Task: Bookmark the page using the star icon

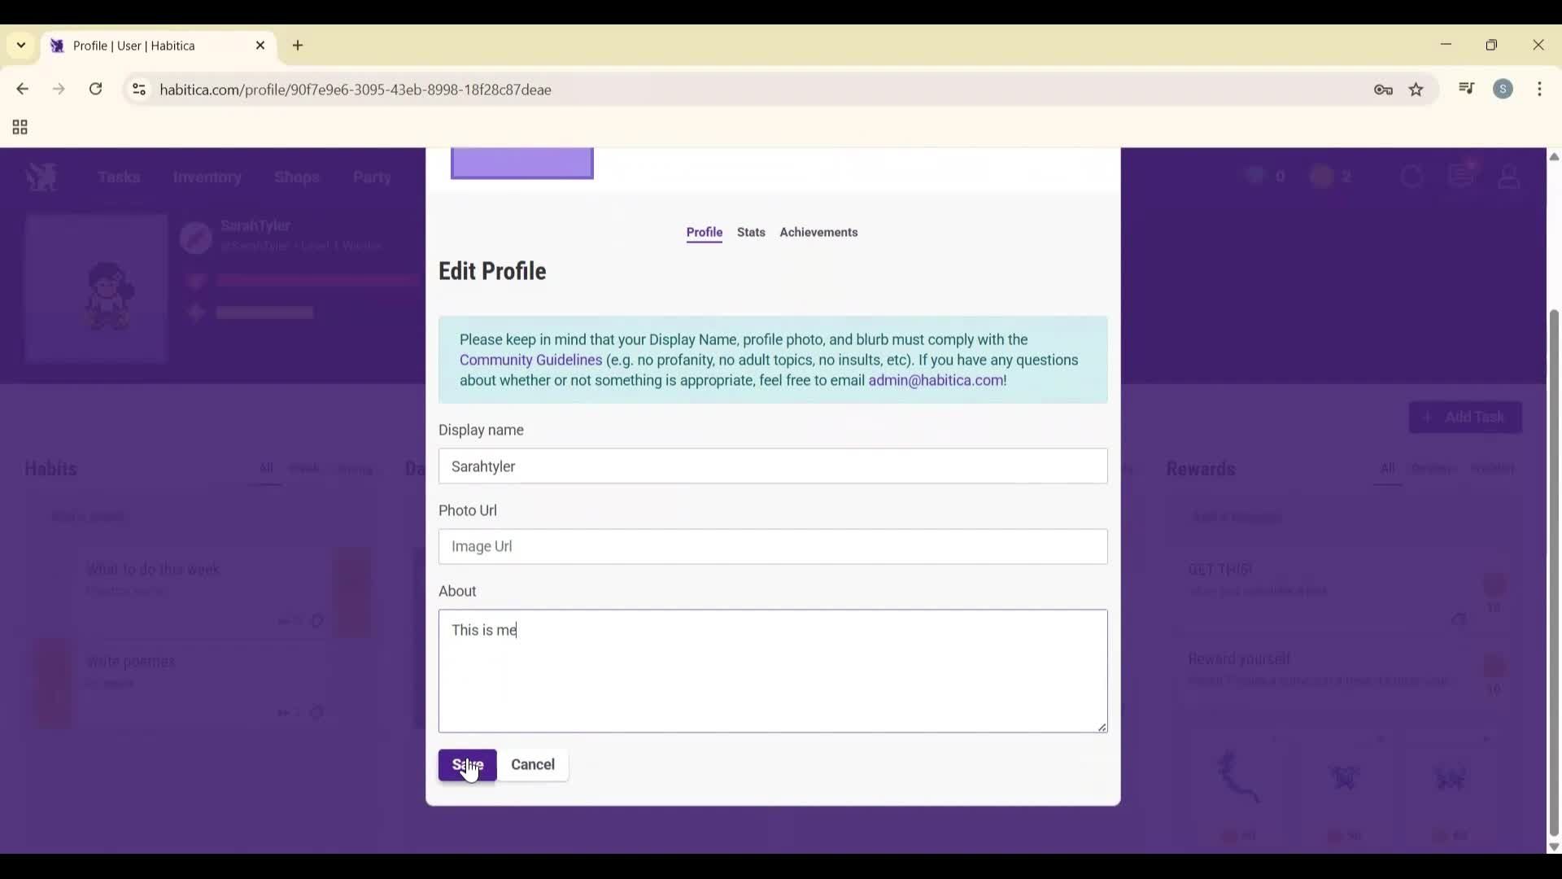Action: pos(1417,90)
